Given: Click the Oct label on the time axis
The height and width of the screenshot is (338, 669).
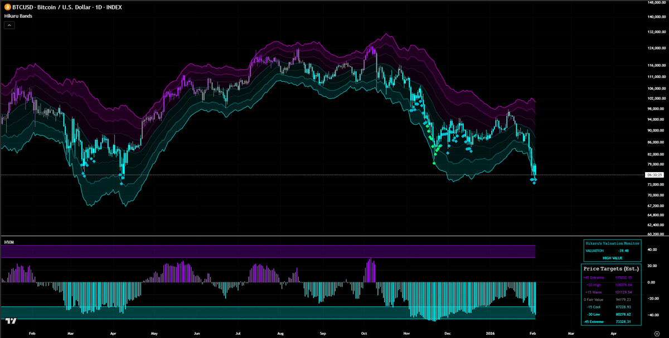Looking at the screenshot, I should (x=363, y=332).
